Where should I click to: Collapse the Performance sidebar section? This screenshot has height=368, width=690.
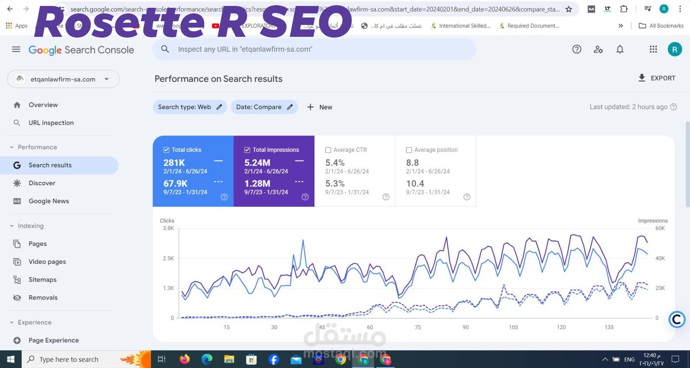coord(12,147)
